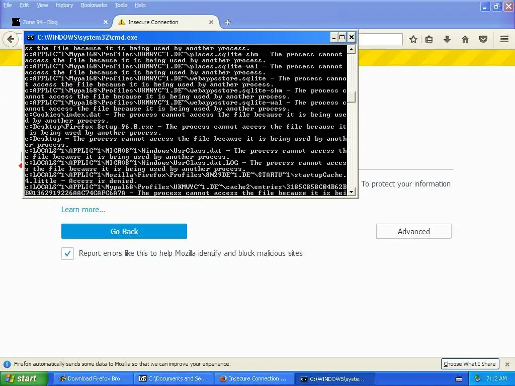Open the View menu
The width and height of the screenshot is (515, 386).
pyautogui.click(x=42, y=5)
